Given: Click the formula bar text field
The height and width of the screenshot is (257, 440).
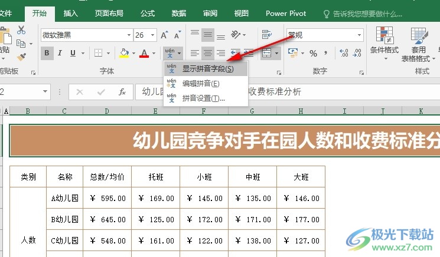Looking at the screenshot, I should pyautogui.click(x=288, y=91).
